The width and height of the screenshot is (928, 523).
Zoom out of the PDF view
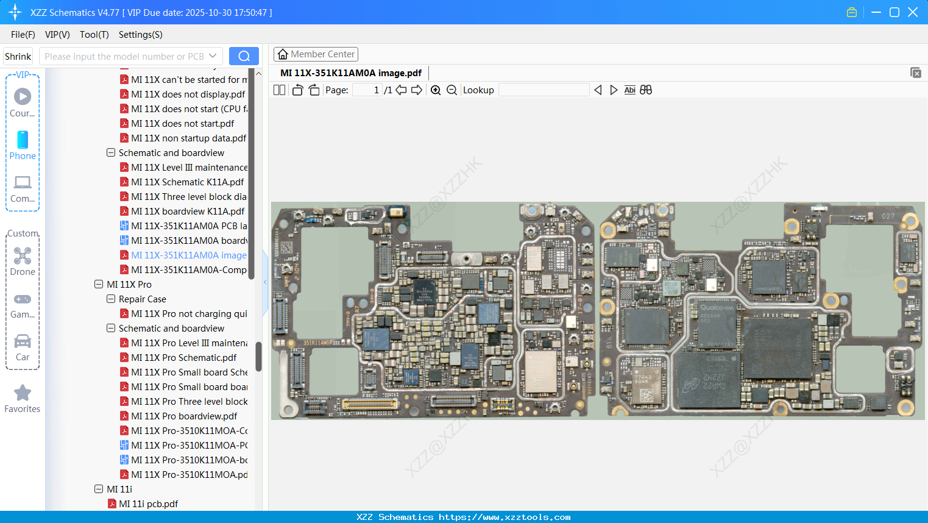tap(452, 90)
